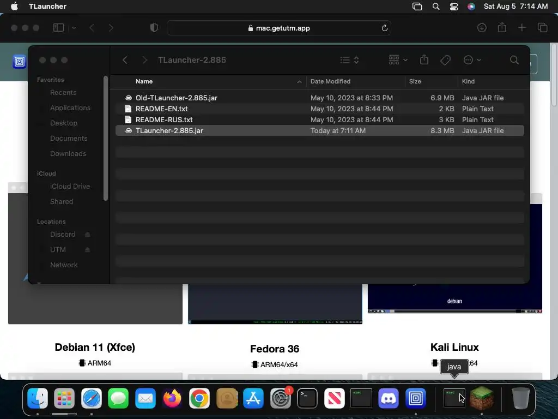Open Spotlight search in menu bar
Viewport: 558px width, 419px height.
pos(435,7)
